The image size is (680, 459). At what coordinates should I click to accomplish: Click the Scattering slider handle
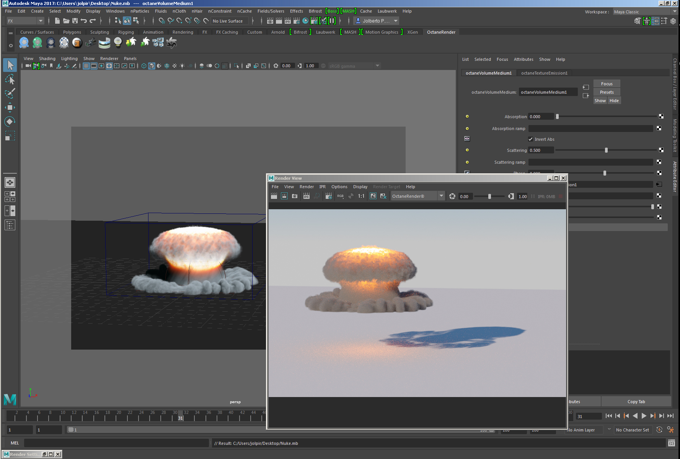point(606,150)
